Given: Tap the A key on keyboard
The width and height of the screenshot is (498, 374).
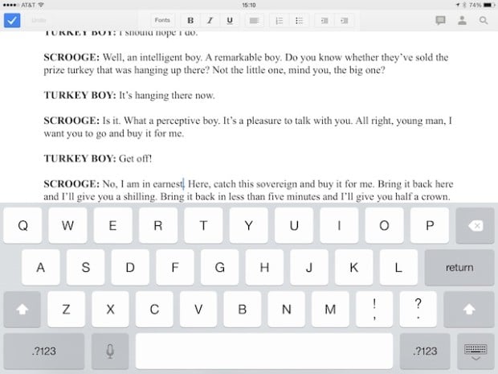Looking at the screenshot, I should [x=41, y=268].
